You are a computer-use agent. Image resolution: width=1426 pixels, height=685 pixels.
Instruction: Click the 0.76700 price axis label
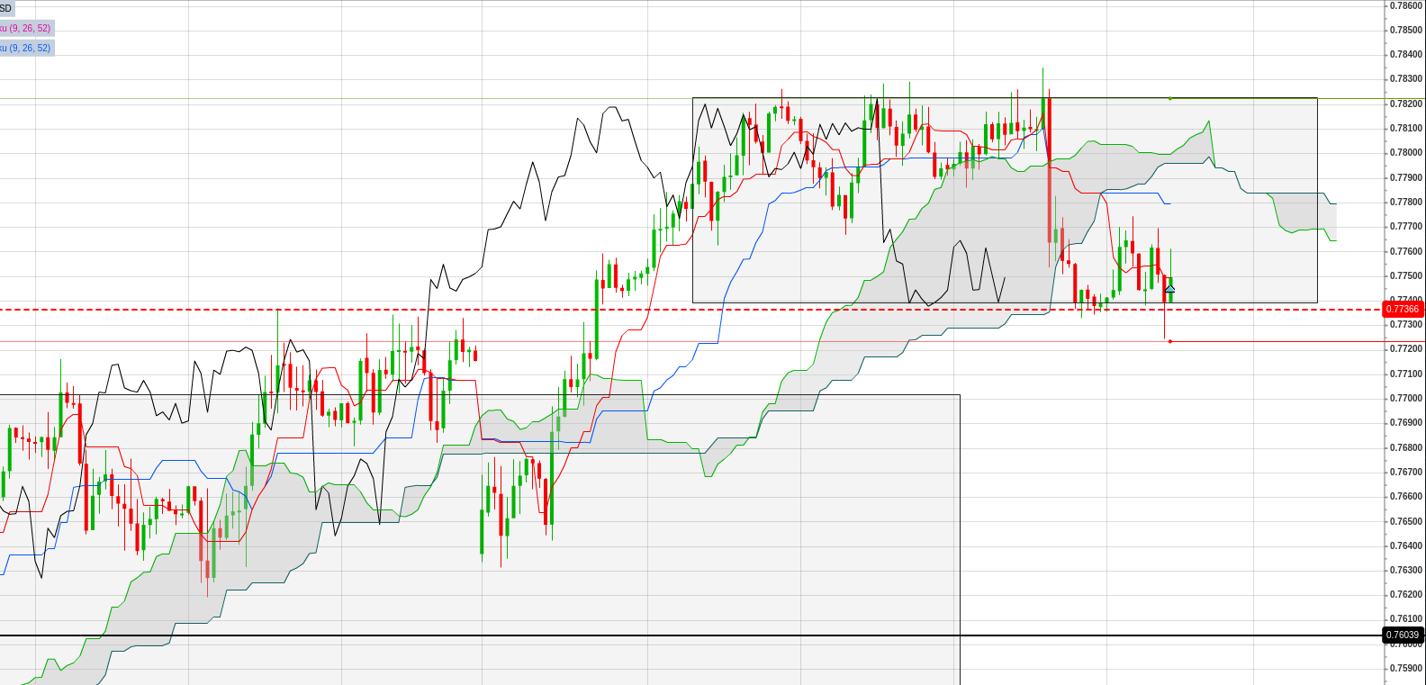pos(1405,472)
